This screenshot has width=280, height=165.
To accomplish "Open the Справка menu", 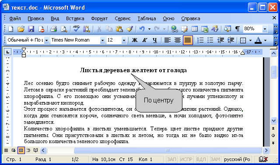I will point(191,18).
